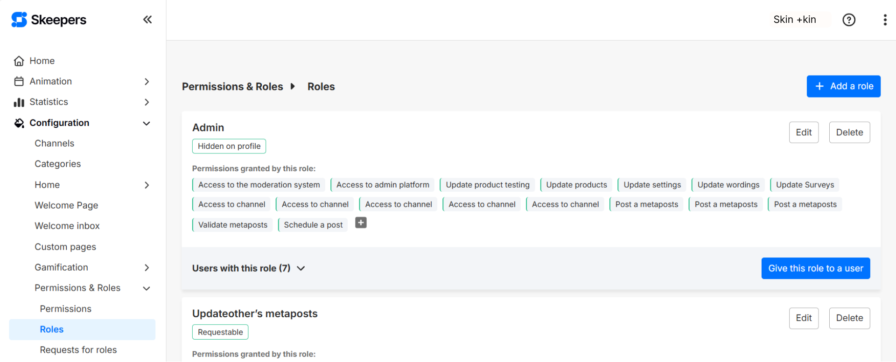This screenshot has height=362, width=896.
Task: Go to the Channels configuration page
Action: click(54, 143)
